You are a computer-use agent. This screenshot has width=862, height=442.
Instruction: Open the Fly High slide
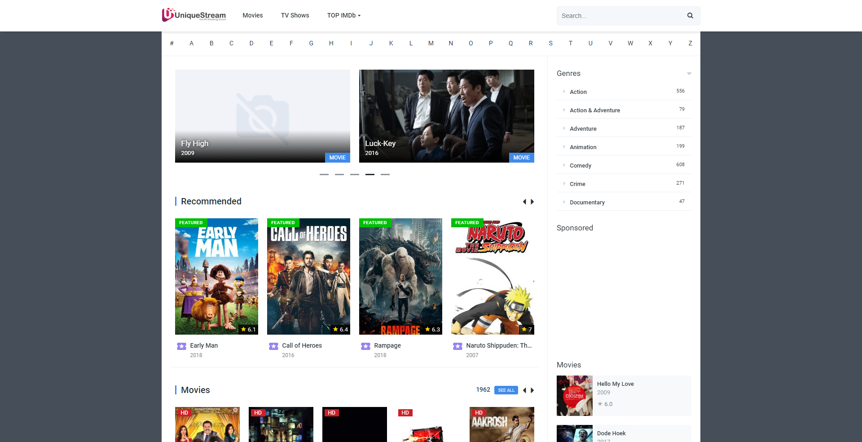[263, 116]
